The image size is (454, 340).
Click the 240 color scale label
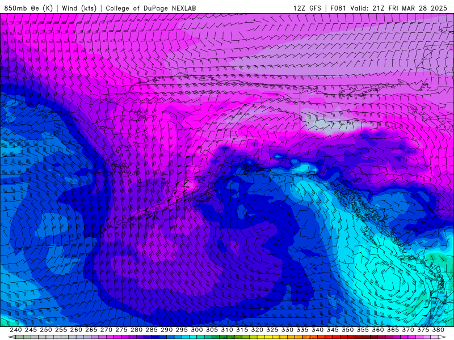coord(16,330)
